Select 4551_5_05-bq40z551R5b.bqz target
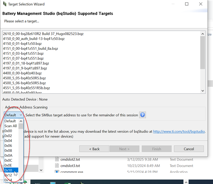The width and height of the screenshot is (213, 184). coord(27,88)
